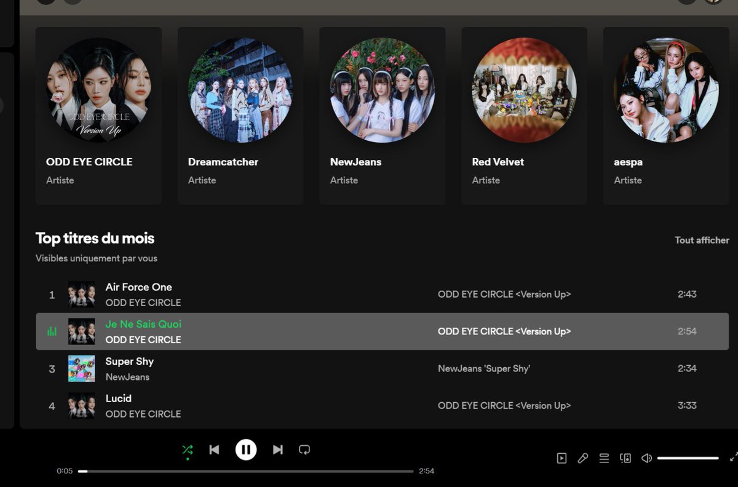
Task: Open ODD EYE CIRCLE link under Je Ne Sais Quoi
Action: click(143, 339)
